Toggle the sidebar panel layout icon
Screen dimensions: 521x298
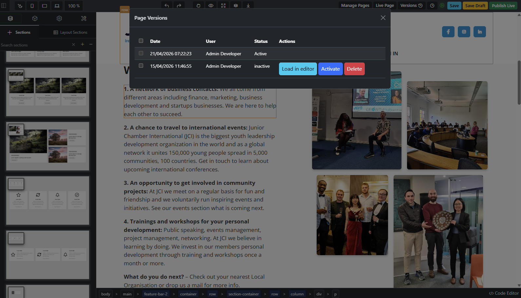[x=4, y=6]
